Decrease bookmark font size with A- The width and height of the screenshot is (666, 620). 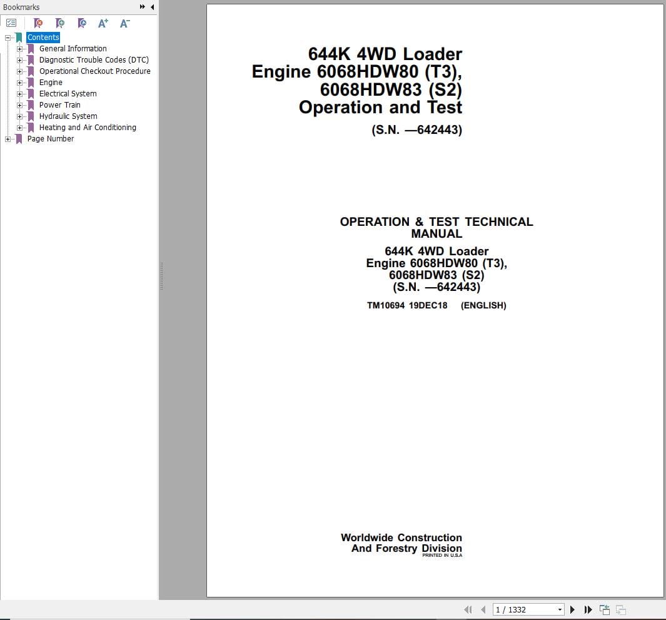click(125, 23)
